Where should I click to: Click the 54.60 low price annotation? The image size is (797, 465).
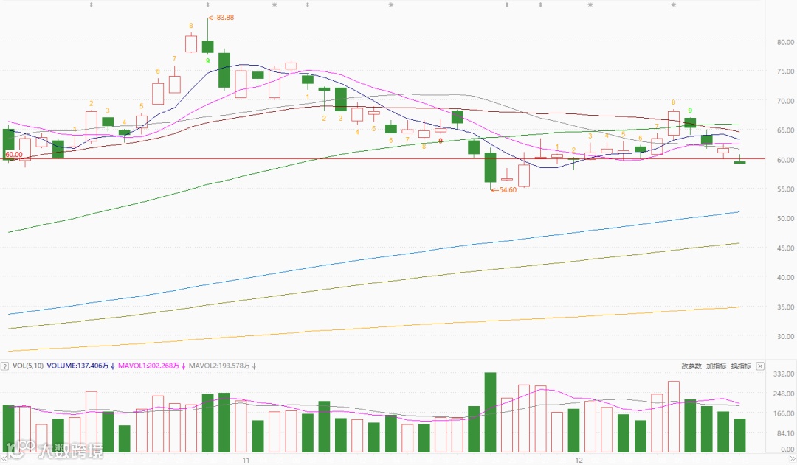point(504,190)
